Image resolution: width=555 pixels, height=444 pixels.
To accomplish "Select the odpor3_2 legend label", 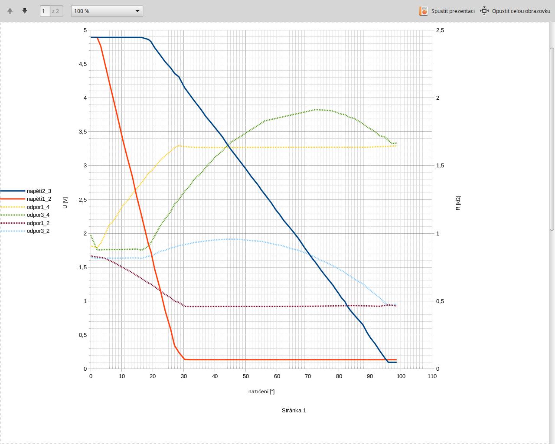I will [38, 231].
